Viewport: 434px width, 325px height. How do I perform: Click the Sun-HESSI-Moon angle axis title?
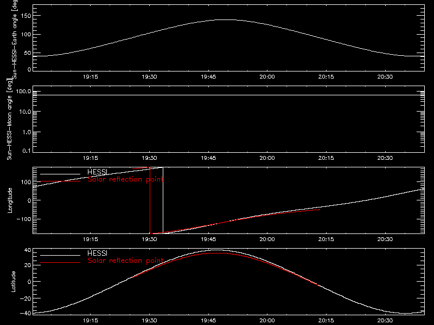(x=9, y=119)
